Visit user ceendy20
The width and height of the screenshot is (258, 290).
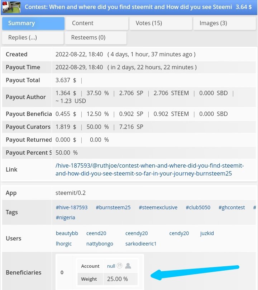[x=137, y=233]
